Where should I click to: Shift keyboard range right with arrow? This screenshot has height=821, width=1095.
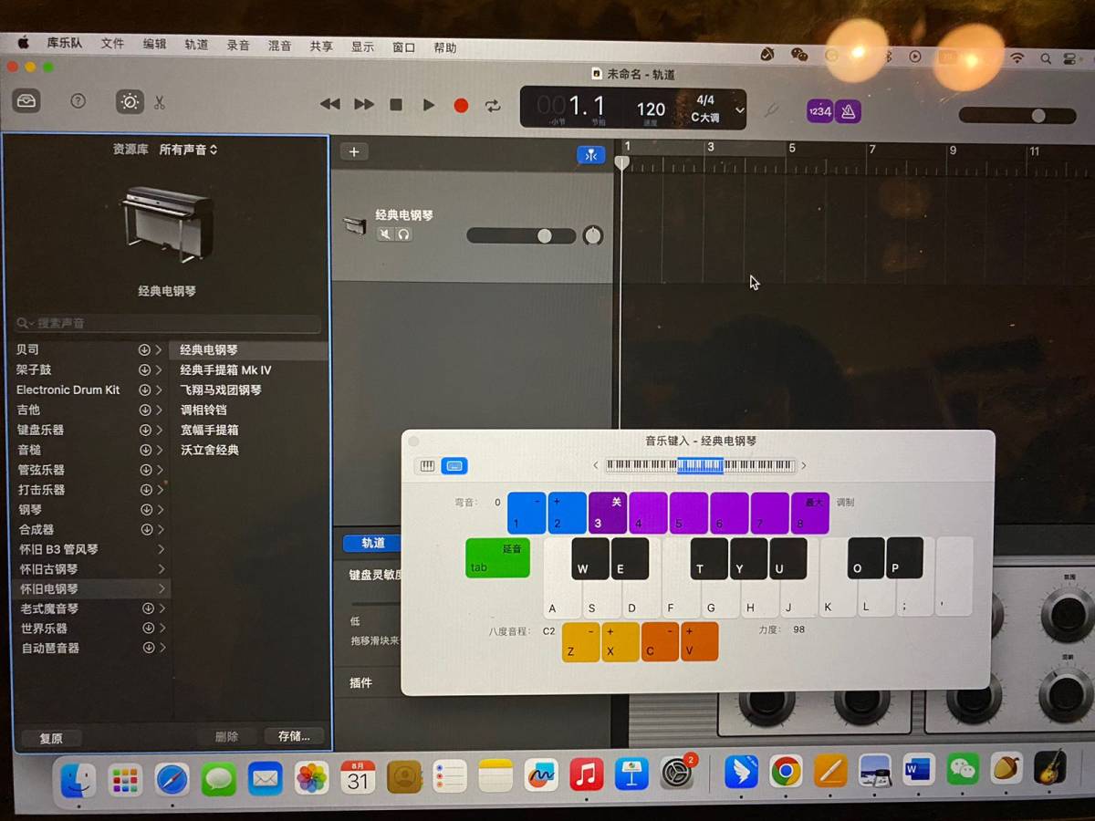click(x=804, y=465)
